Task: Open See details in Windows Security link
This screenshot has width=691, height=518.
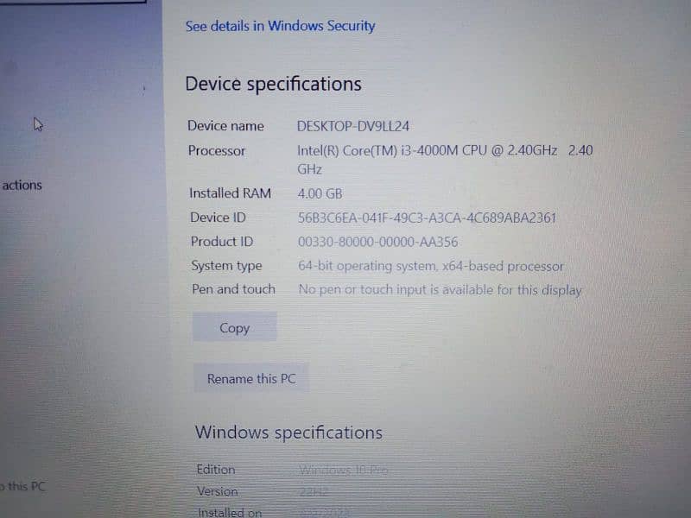Action: 280,26
